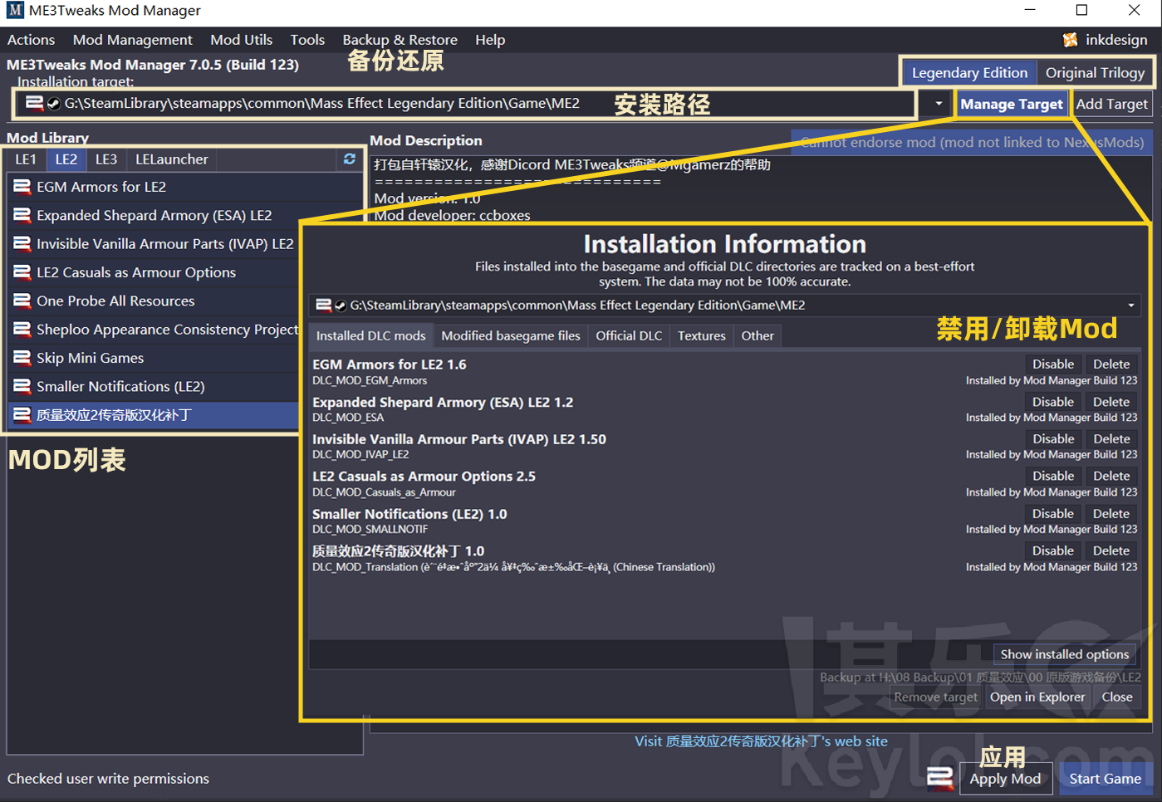
Task: Click the ME2 icon beside Apply Mod
Action: [x=940, y=778]
